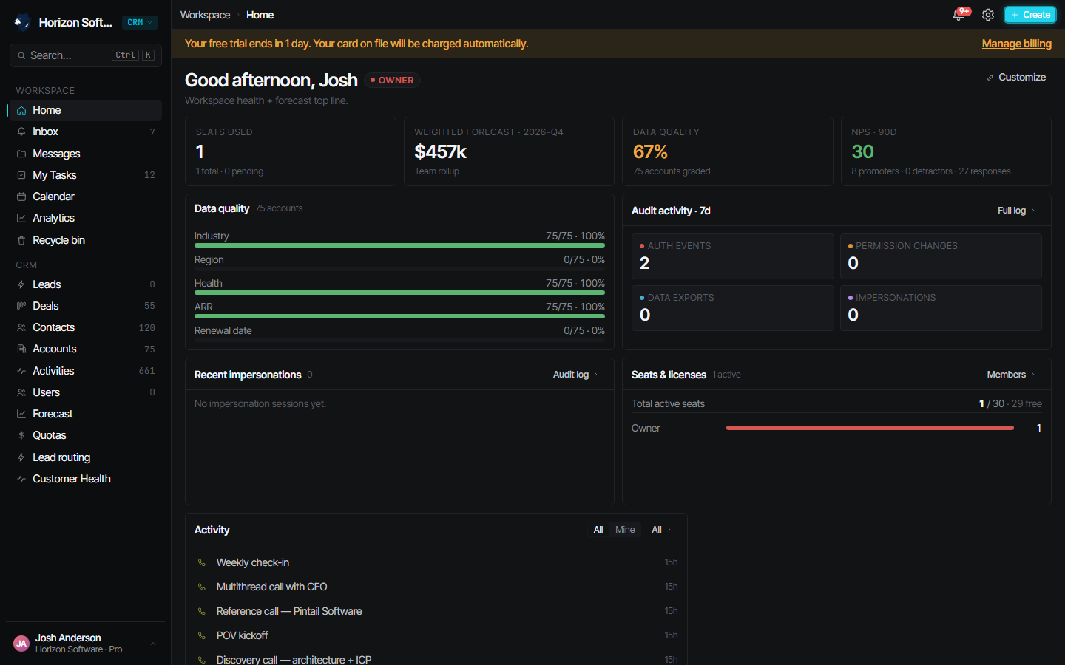Click the Messages sidebar icon

point(21,154)
